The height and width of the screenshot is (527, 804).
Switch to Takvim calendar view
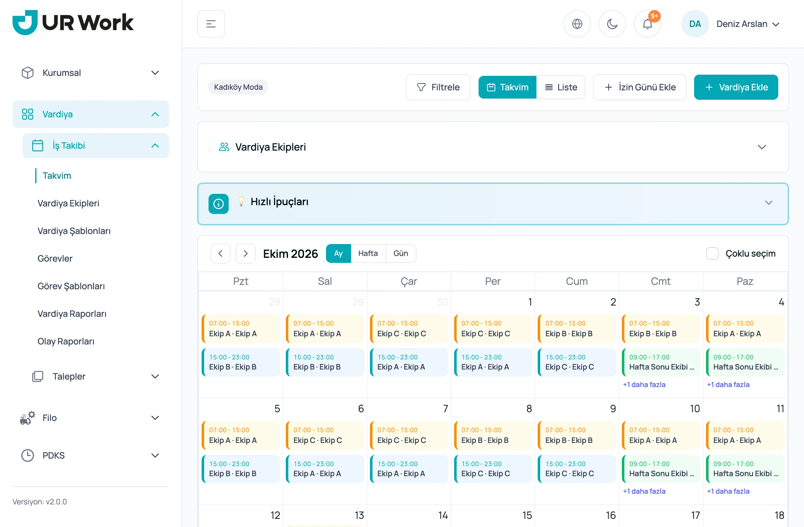point(508,88)
